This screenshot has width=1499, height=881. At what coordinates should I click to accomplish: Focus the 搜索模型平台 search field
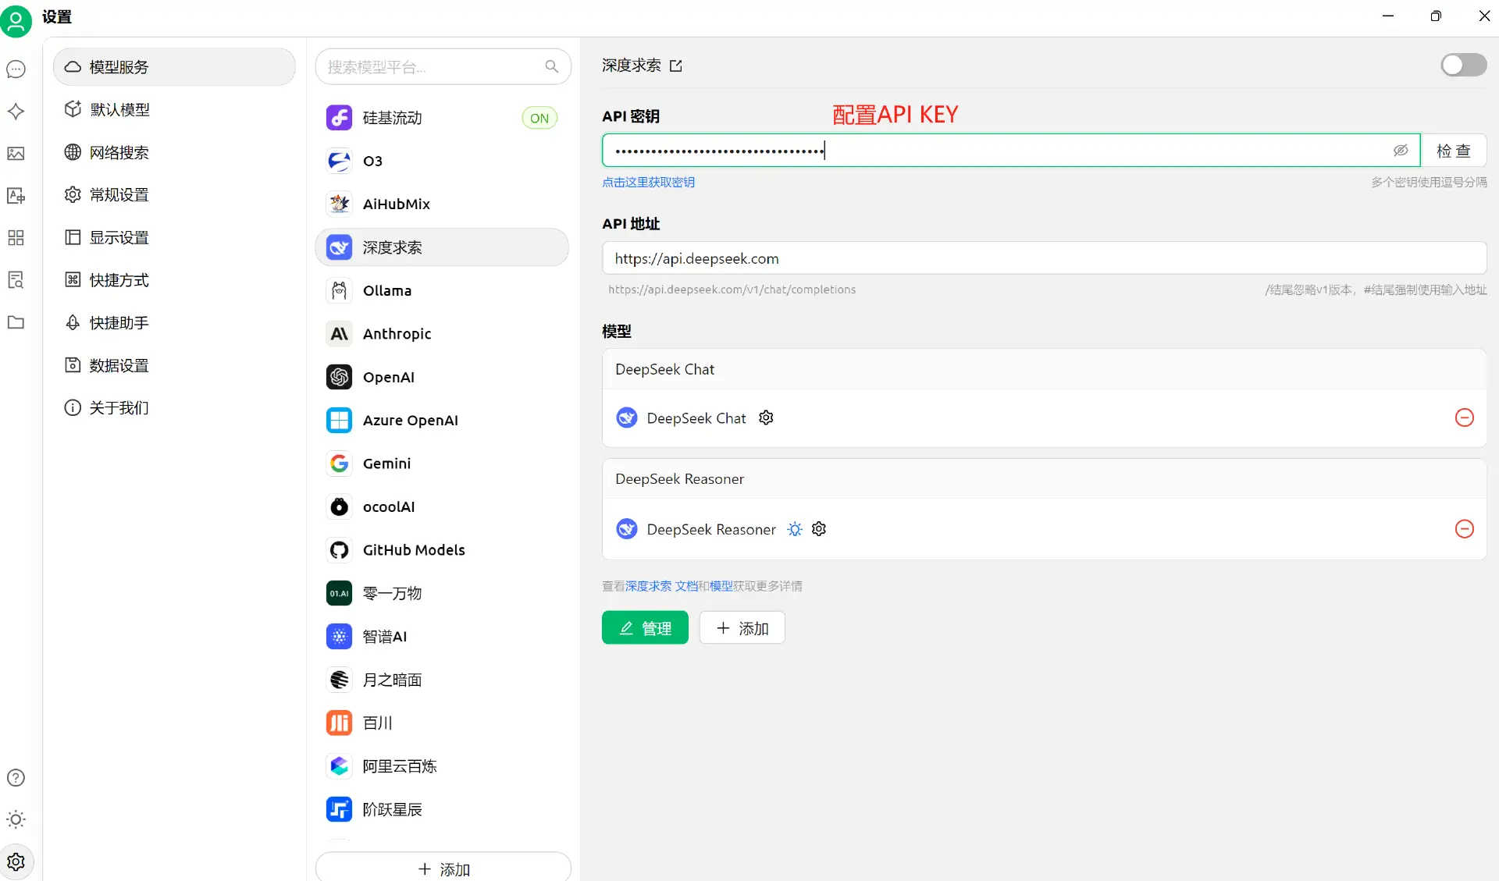pyautogui.click(x=443, y=67)
